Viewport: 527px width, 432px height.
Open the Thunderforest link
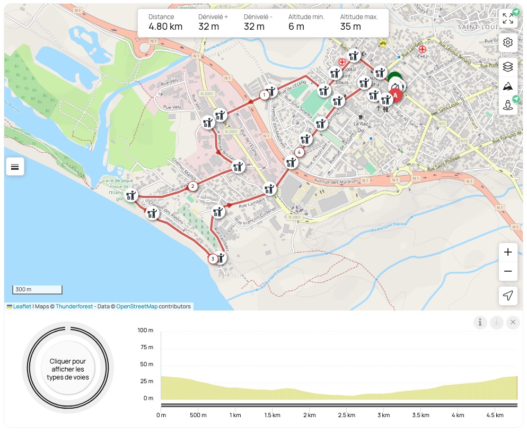pos(74,306)
